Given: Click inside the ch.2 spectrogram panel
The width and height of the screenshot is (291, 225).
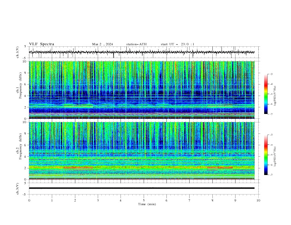Looking at the screenshot, I should (141, 151).
